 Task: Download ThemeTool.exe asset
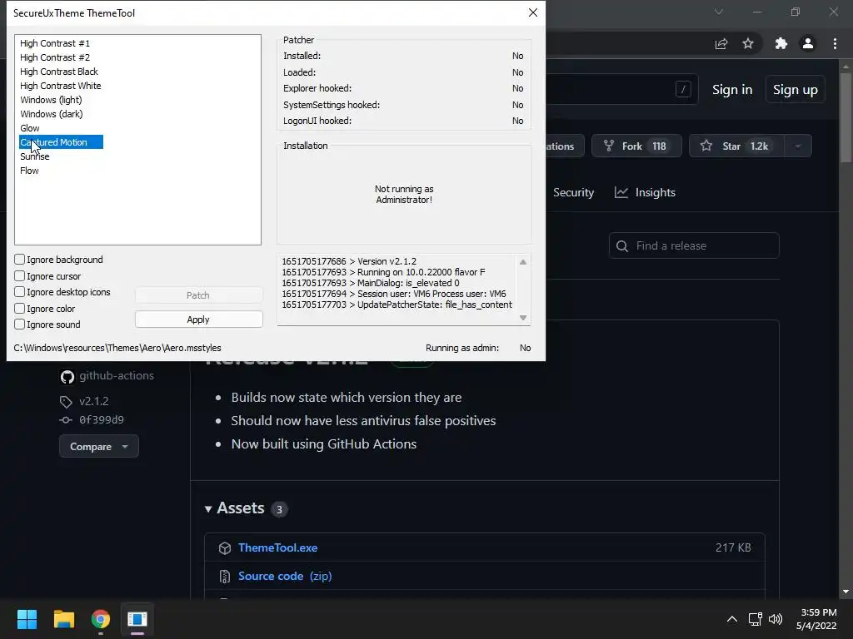tap(278, 547)
